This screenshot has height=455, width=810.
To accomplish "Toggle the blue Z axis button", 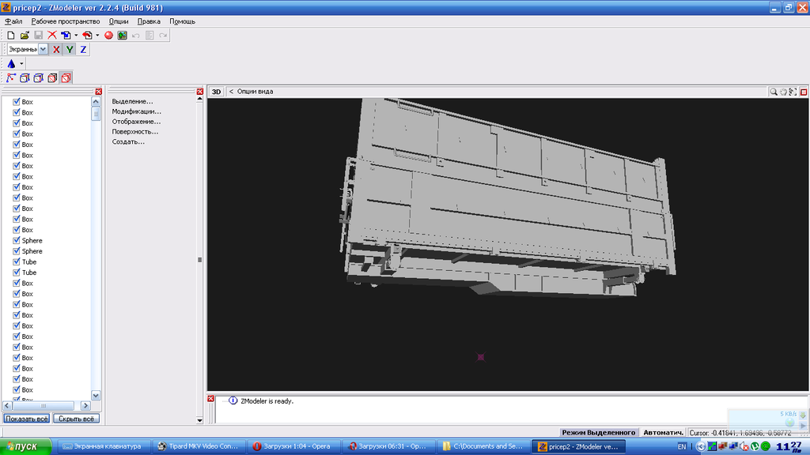I will [x=83, y=50].
